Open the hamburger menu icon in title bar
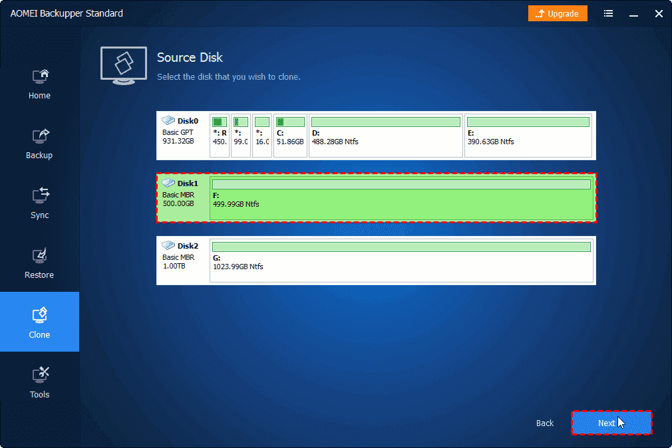Screen dimensions: 672x448 click(608, 14)
